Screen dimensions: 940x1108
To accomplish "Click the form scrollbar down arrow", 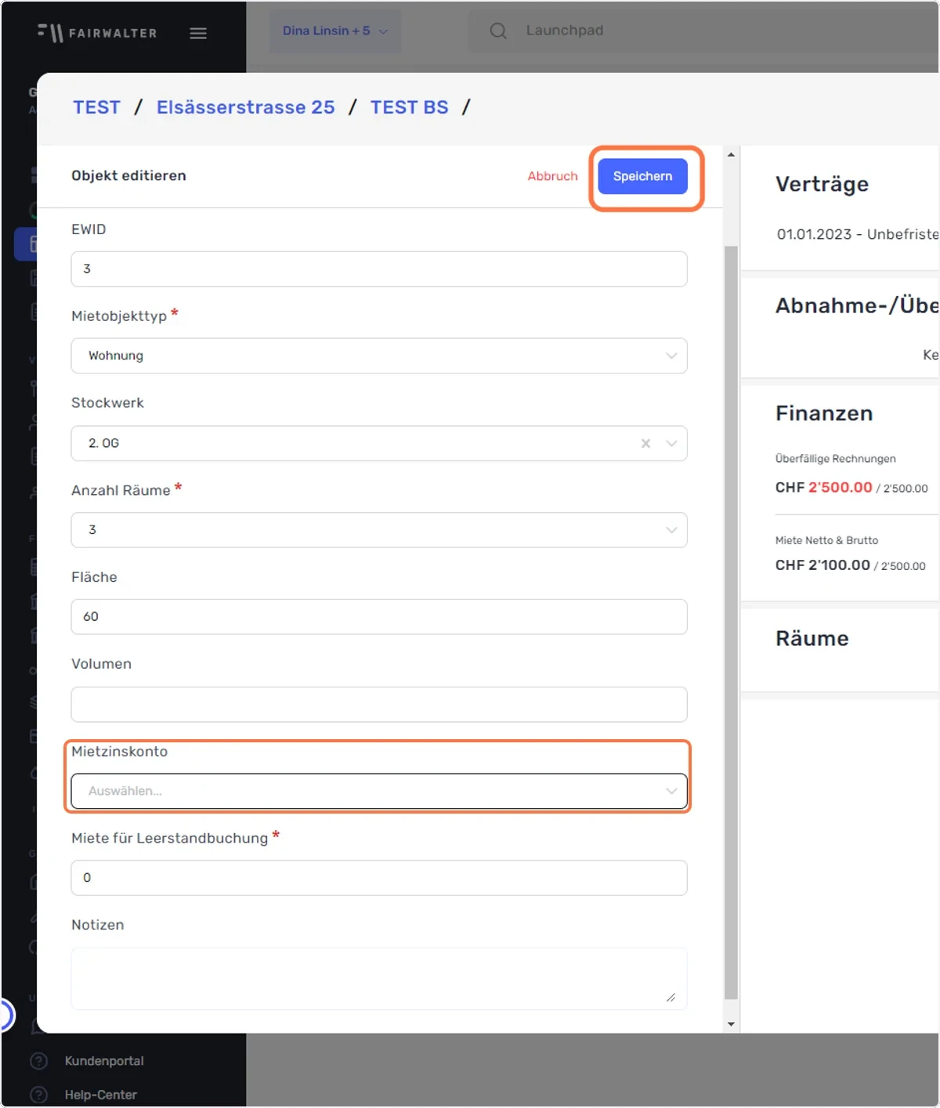I will pyautogui.click(x=731, y=1024).
